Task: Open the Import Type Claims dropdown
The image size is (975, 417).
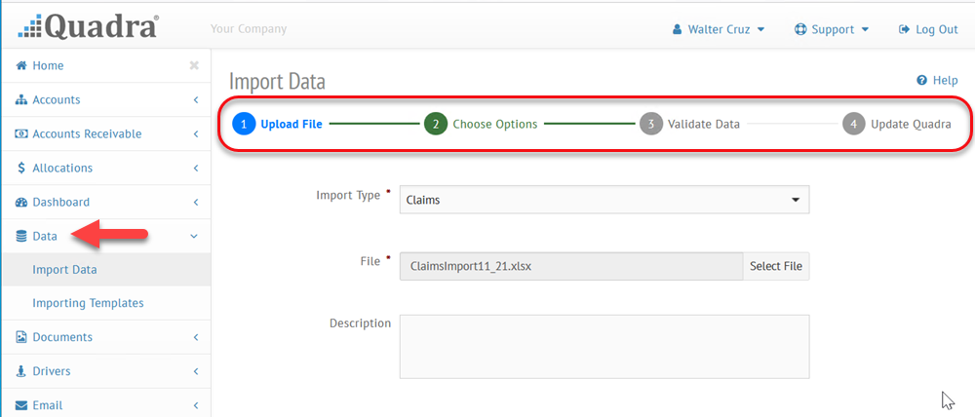Action: tap(604, 200)
